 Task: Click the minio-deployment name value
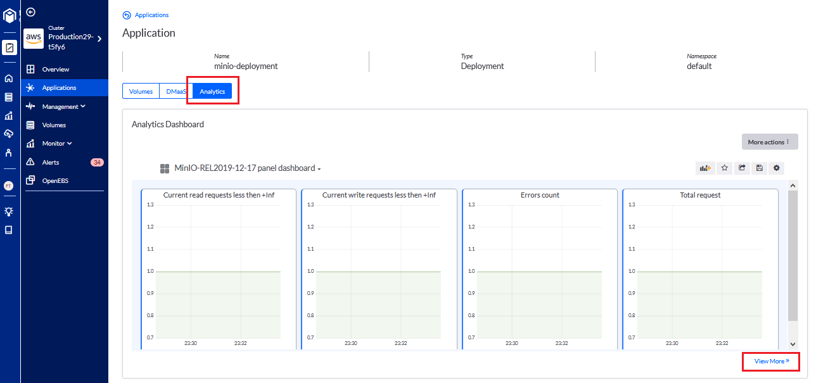246,66
